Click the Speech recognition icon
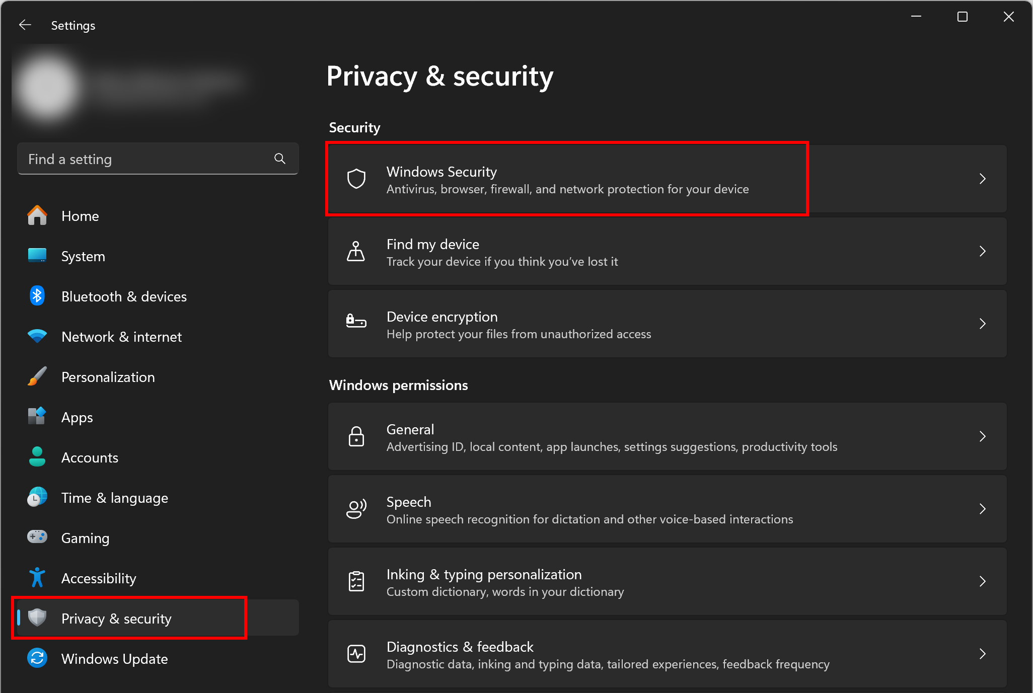The height and width of the screenshot is (693, 1033). 356,509
